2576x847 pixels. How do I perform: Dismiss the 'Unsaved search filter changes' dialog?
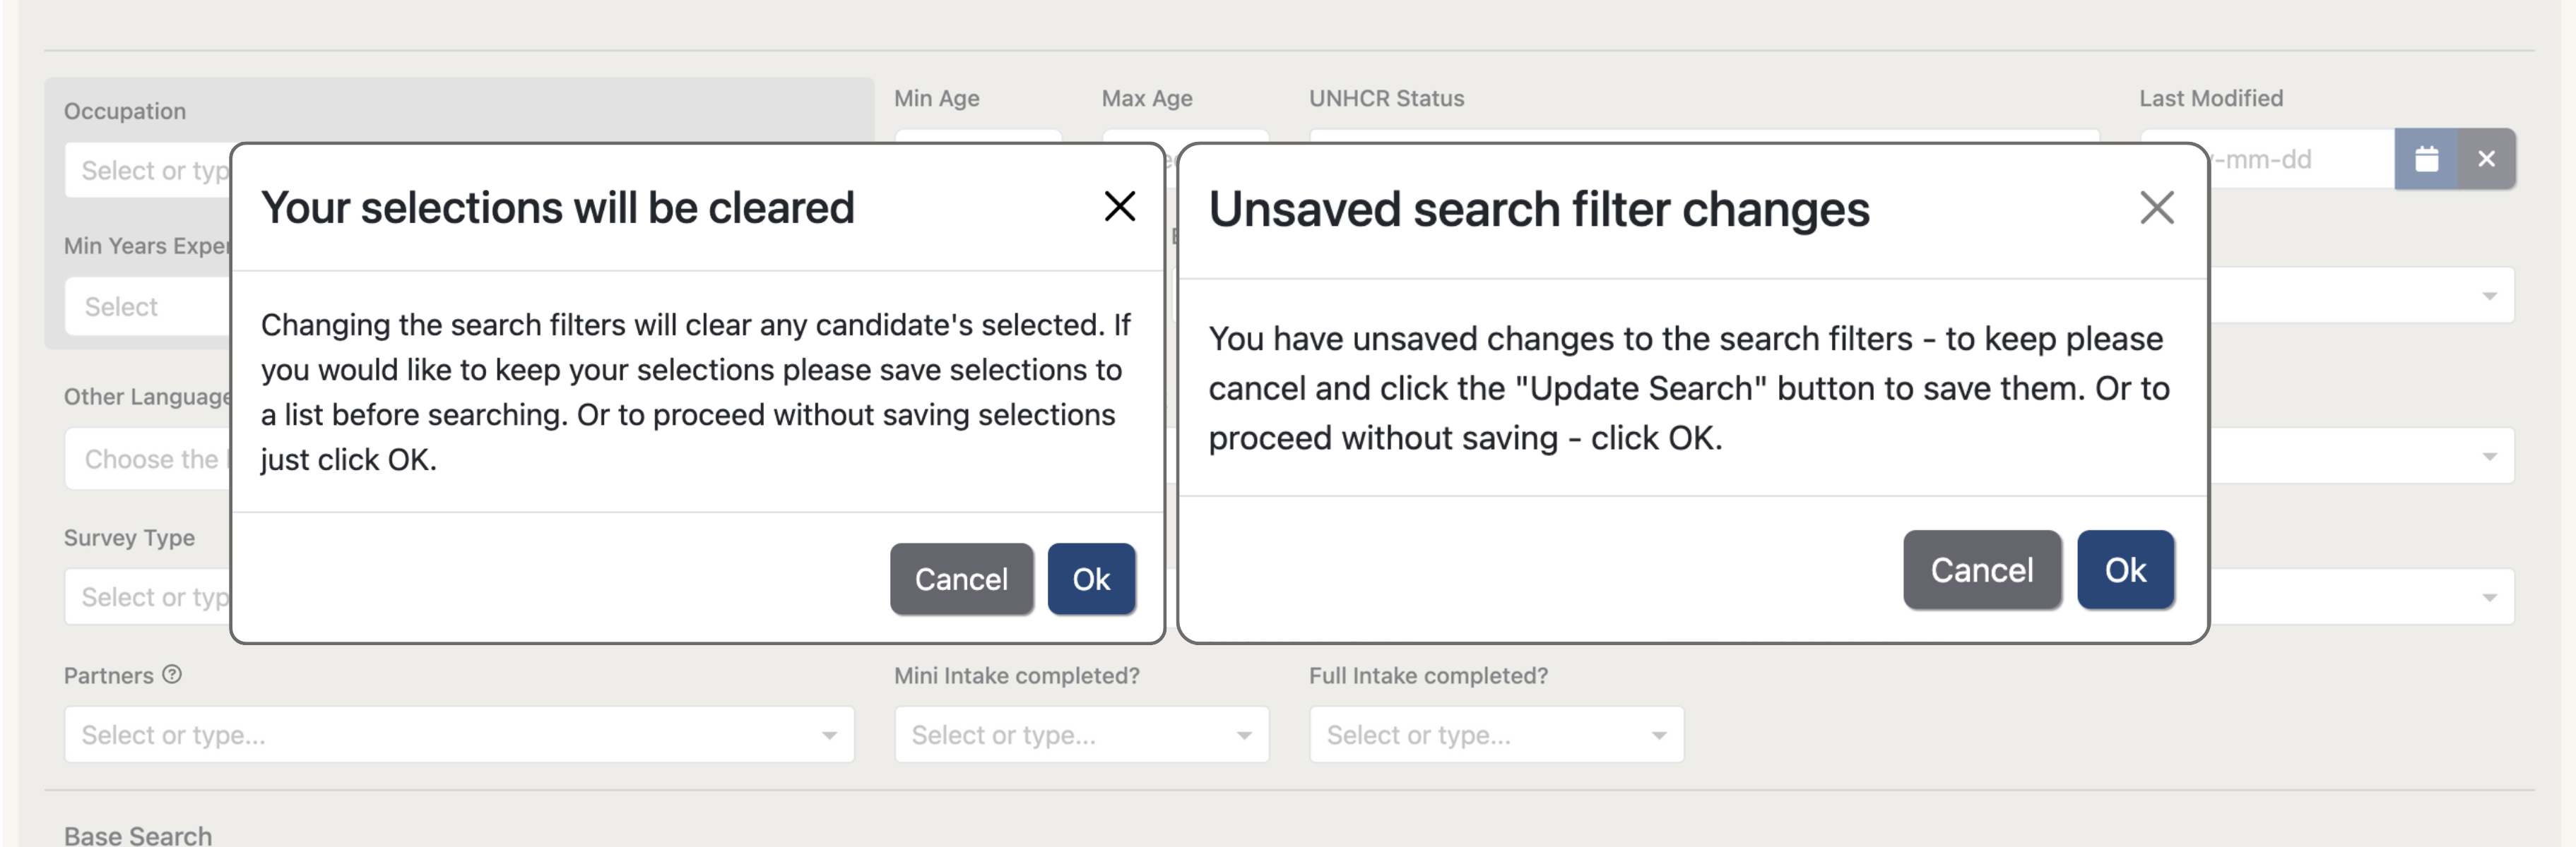tap(2157, 208)
